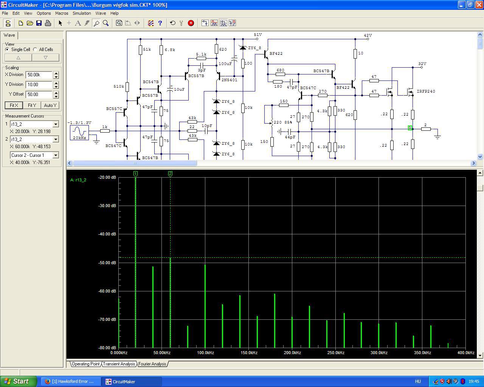
Task: Click the schematic horizontal scrollbar thumb
Action: (135, 163)
